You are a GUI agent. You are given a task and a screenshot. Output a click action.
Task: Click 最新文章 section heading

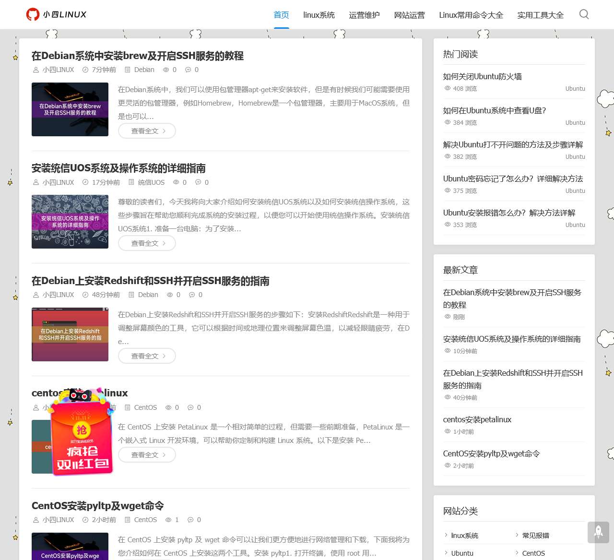tap(460, 270)
